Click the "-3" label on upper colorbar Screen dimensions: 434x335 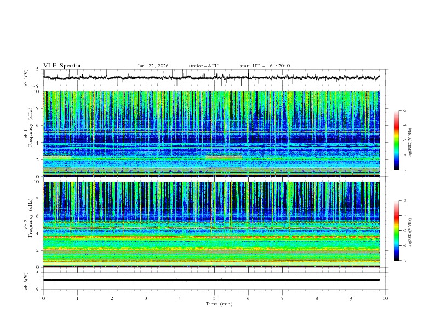[404, 110]
